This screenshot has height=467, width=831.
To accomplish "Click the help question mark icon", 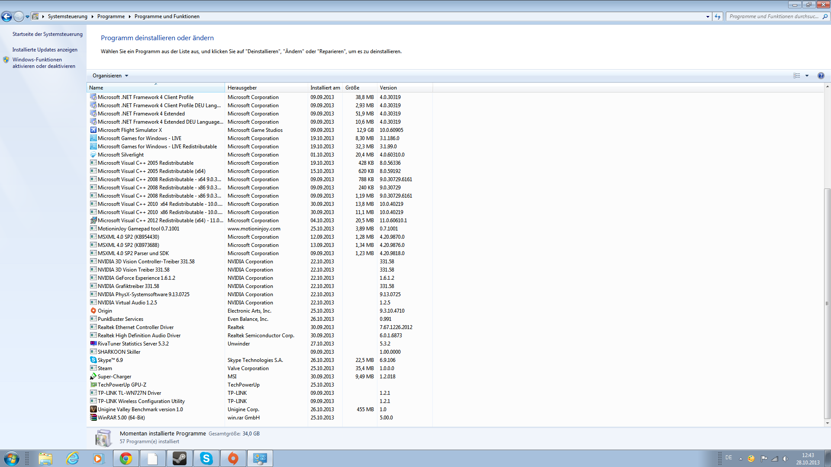I will pos(821,76).
